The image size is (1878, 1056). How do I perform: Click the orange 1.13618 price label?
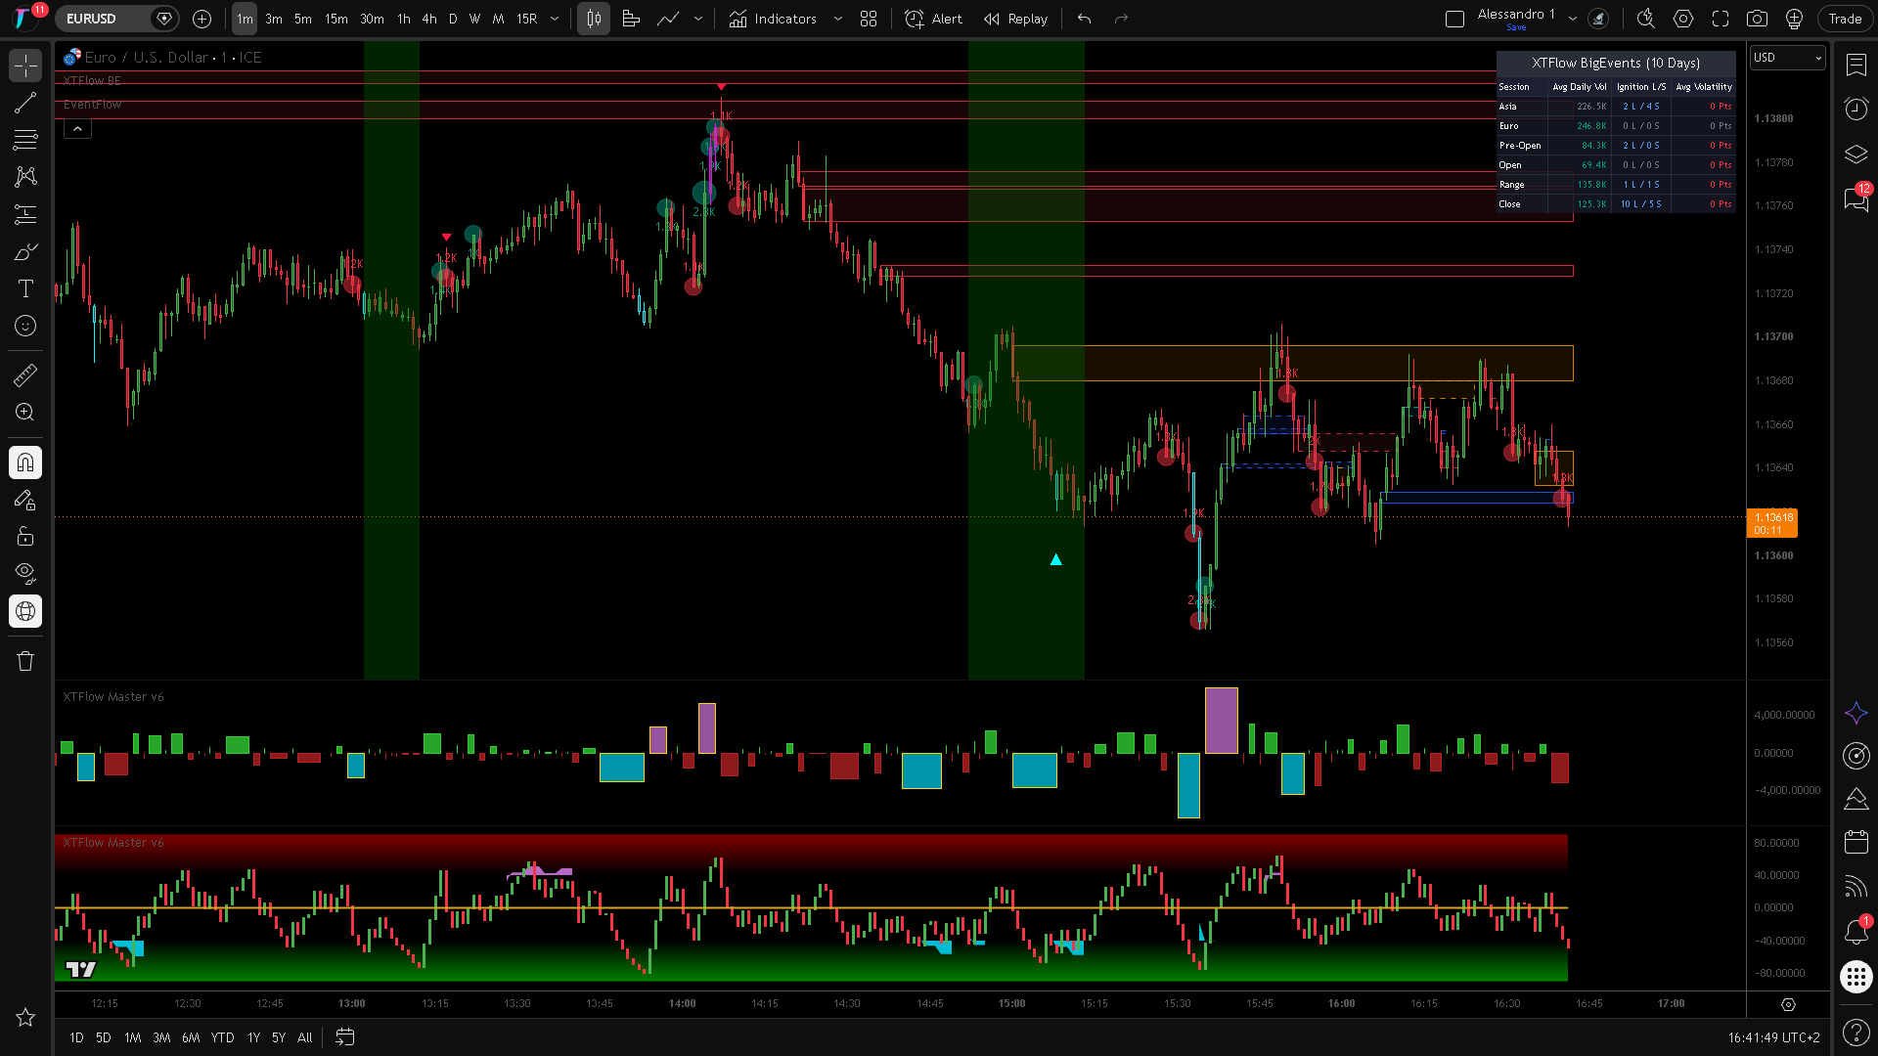[x=1772, y=523]
